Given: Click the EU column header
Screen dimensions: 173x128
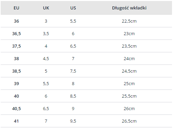Looking at the screenshot, I should (16, 8).
